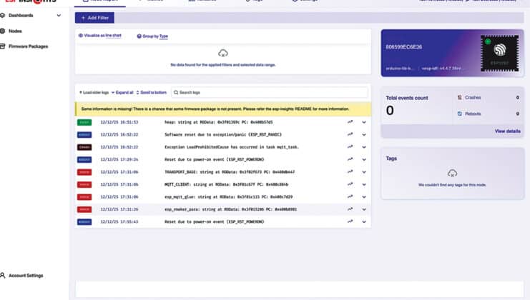The height and width of the screenshot is (300, 530).
Task: Click the red badge on the TRANSPORT_BASE row
Action: point(84,172)
